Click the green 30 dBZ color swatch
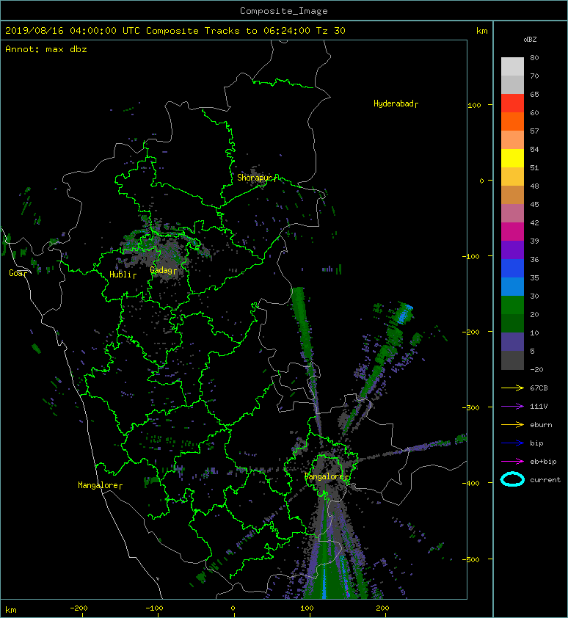 (x=512, y=305)
